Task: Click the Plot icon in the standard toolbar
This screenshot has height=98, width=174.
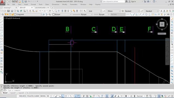Action: 12,11
